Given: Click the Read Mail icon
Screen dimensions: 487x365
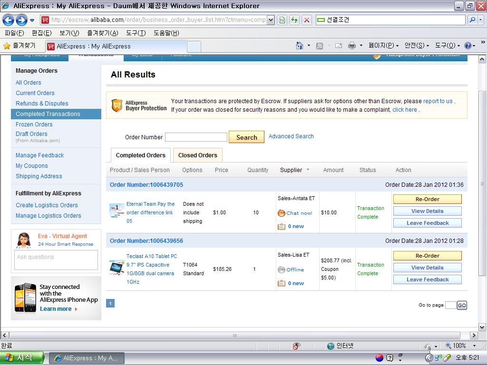Looking at the screenshot, I should click(x=339, y=46).
